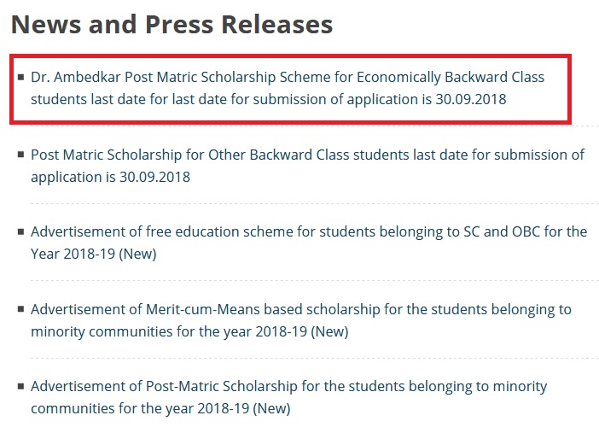Screen dimensions: 599x433
Task: Click bullet beside free education scheme item
Action: [x=20, y=231]
